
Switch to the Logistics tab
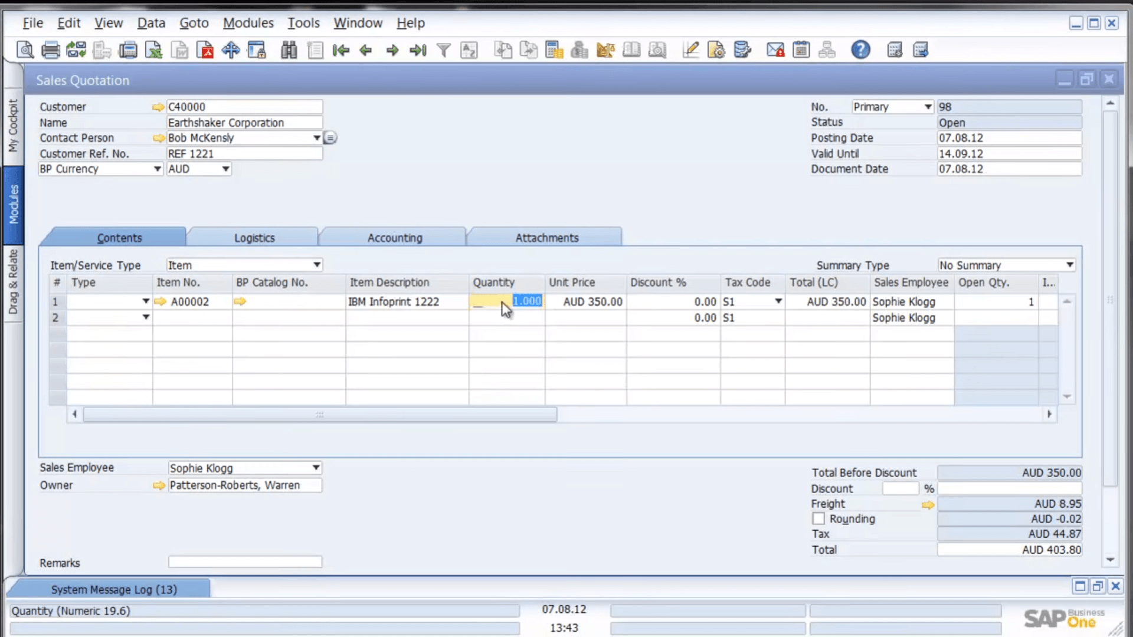(x=253, y=237)
